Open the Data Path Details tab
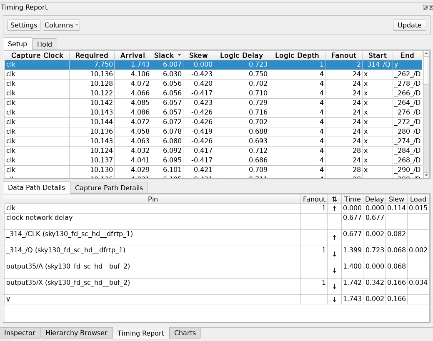Viewport: 433px width, 341px height. (x=36, y=188)
